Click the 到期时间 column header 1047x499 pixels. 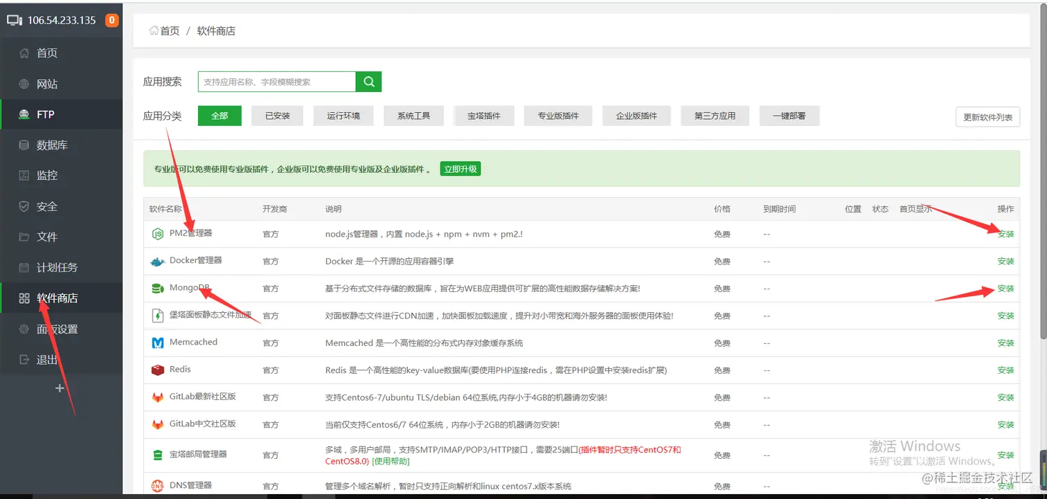[780, 209]
